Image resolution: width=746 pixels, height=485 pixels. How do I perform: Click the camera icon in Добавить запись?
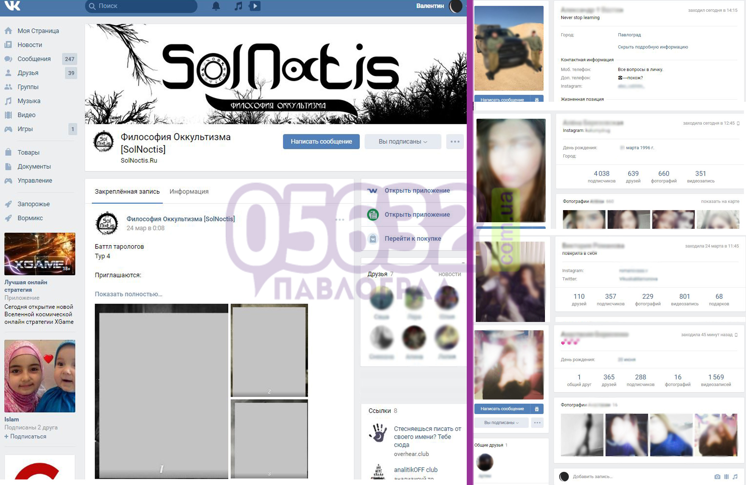717,477
